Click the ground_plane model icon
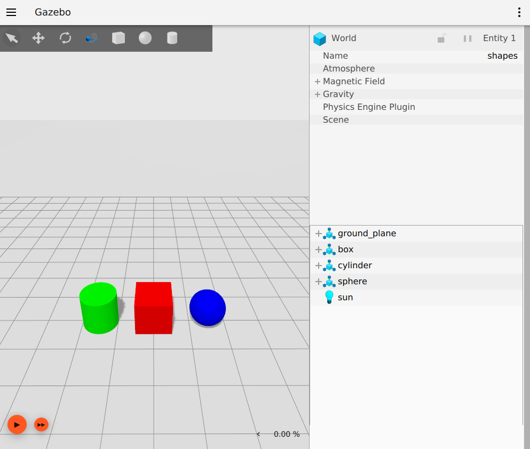Screen dimensions: 530x449 (x=329, y=234)
